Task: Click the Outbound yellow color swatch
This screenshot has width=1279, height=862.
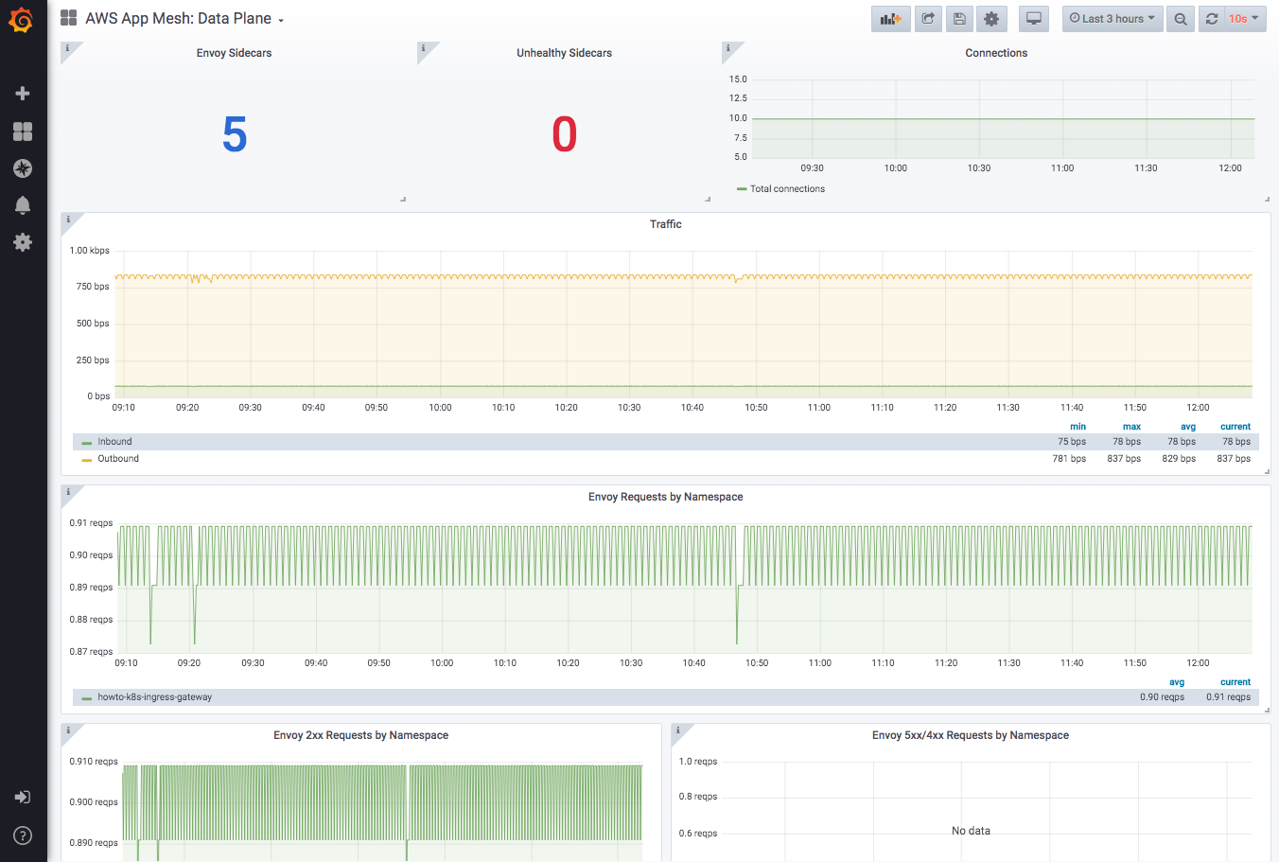Action: [87, 460]
